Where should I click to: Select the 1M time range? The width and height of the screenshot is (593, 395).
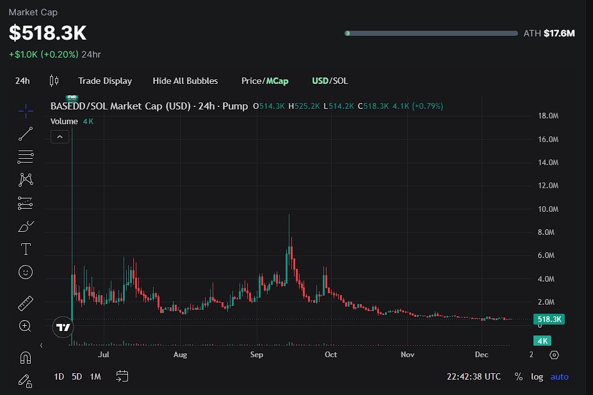pyautogui.click(x=95, y=376)
